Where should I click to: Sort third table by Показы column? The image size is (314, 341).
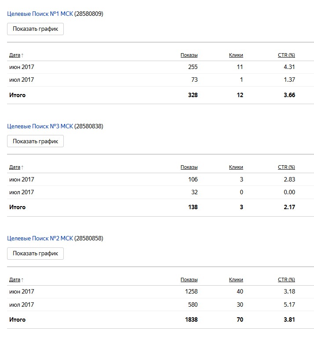click(189, 279)
